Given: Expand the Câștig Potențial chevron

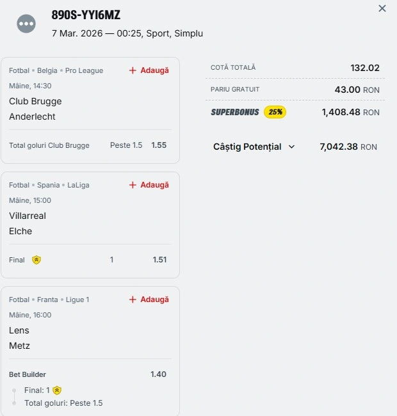Looking at the screenshot, I should point(292,147).
